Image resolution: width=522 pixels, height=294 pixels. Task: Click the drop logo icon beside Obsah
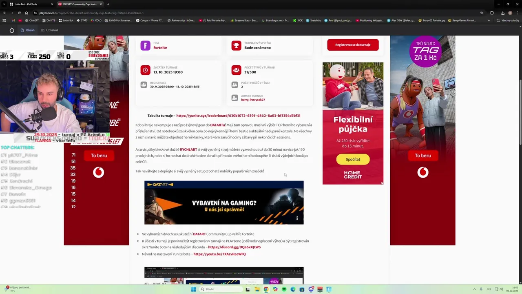11,30
